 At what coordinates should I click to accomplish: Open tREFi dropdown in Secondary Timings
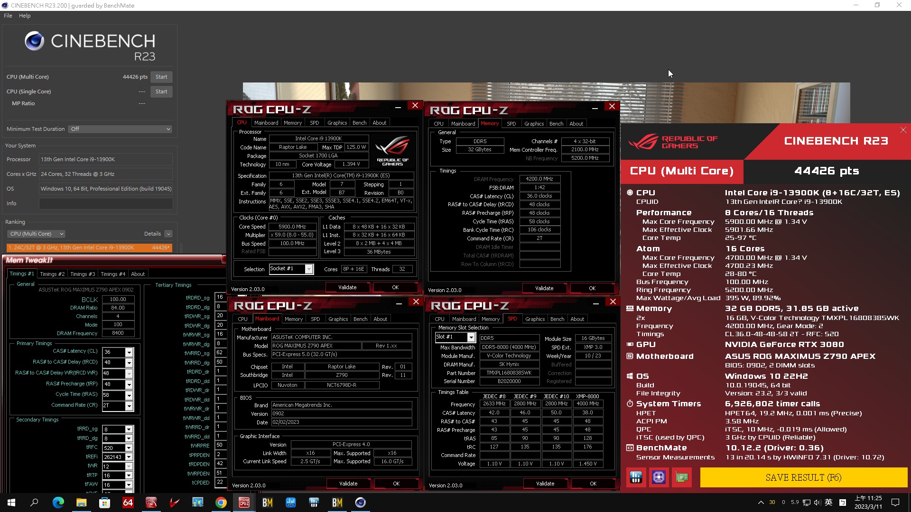pyautogui.click(x=128, y=457)
